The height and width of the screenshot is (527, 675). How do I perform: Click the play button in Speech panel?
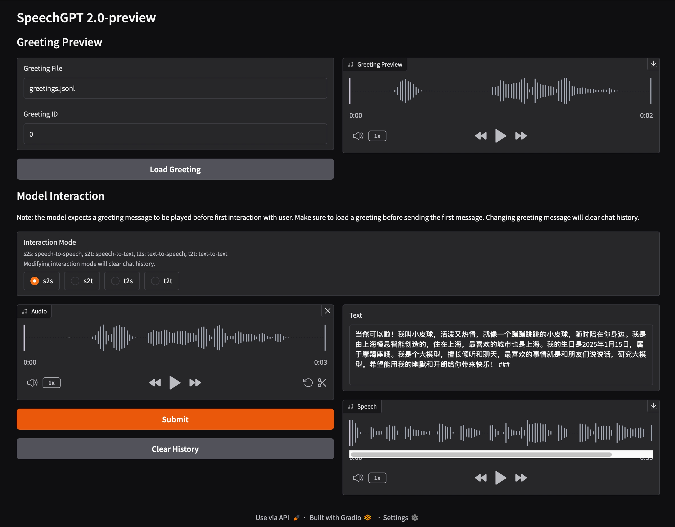pos(500,477)
